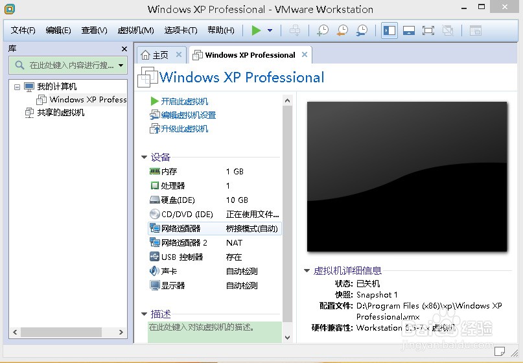
Task: Open the snapshot manager toolbar icon
Action: (x=362, y=30)
